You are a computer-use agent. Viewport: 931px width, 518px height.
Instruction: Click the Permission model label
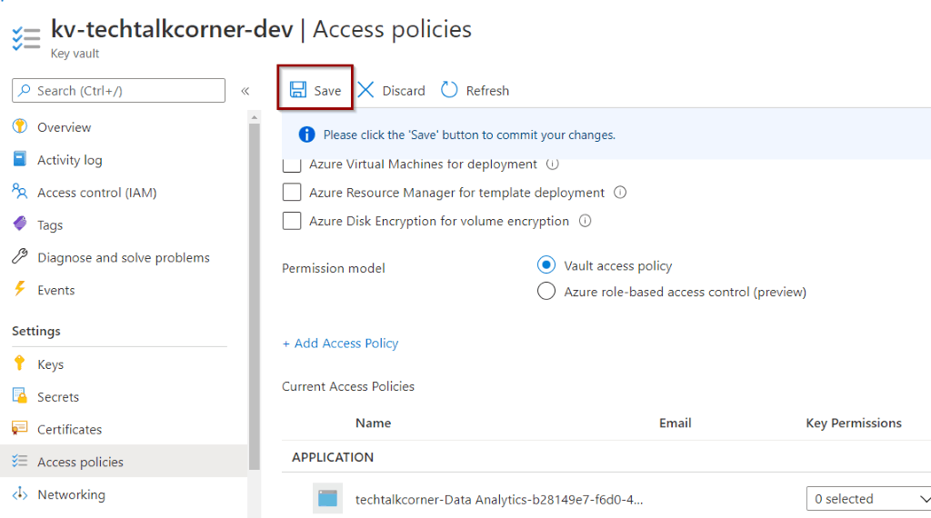point(333,268)
